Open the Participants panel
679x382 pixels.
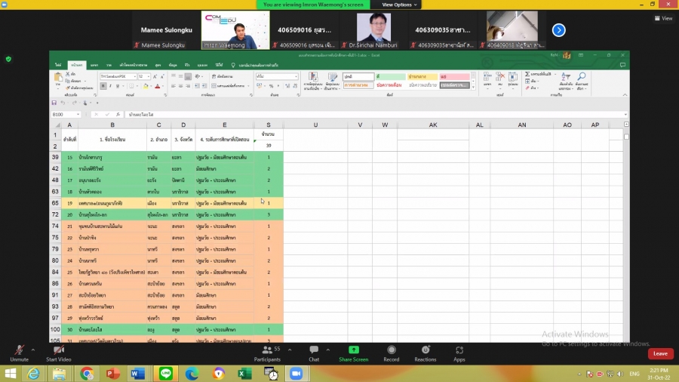point(266,351)
